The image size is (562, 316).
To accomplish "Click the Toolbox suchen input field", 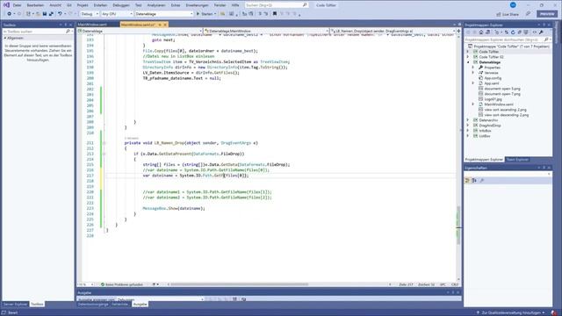I will 34,32.
